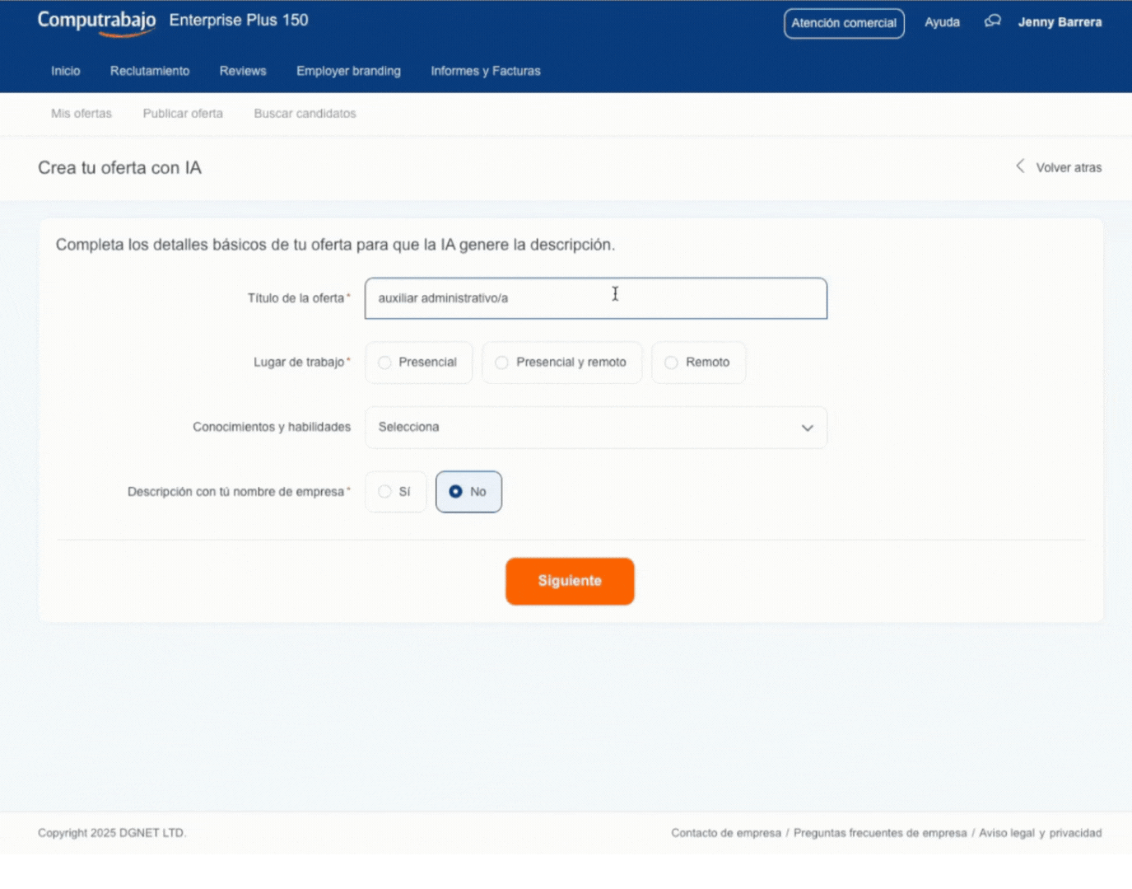Click the Ayuda link

(x=942, y=22)
